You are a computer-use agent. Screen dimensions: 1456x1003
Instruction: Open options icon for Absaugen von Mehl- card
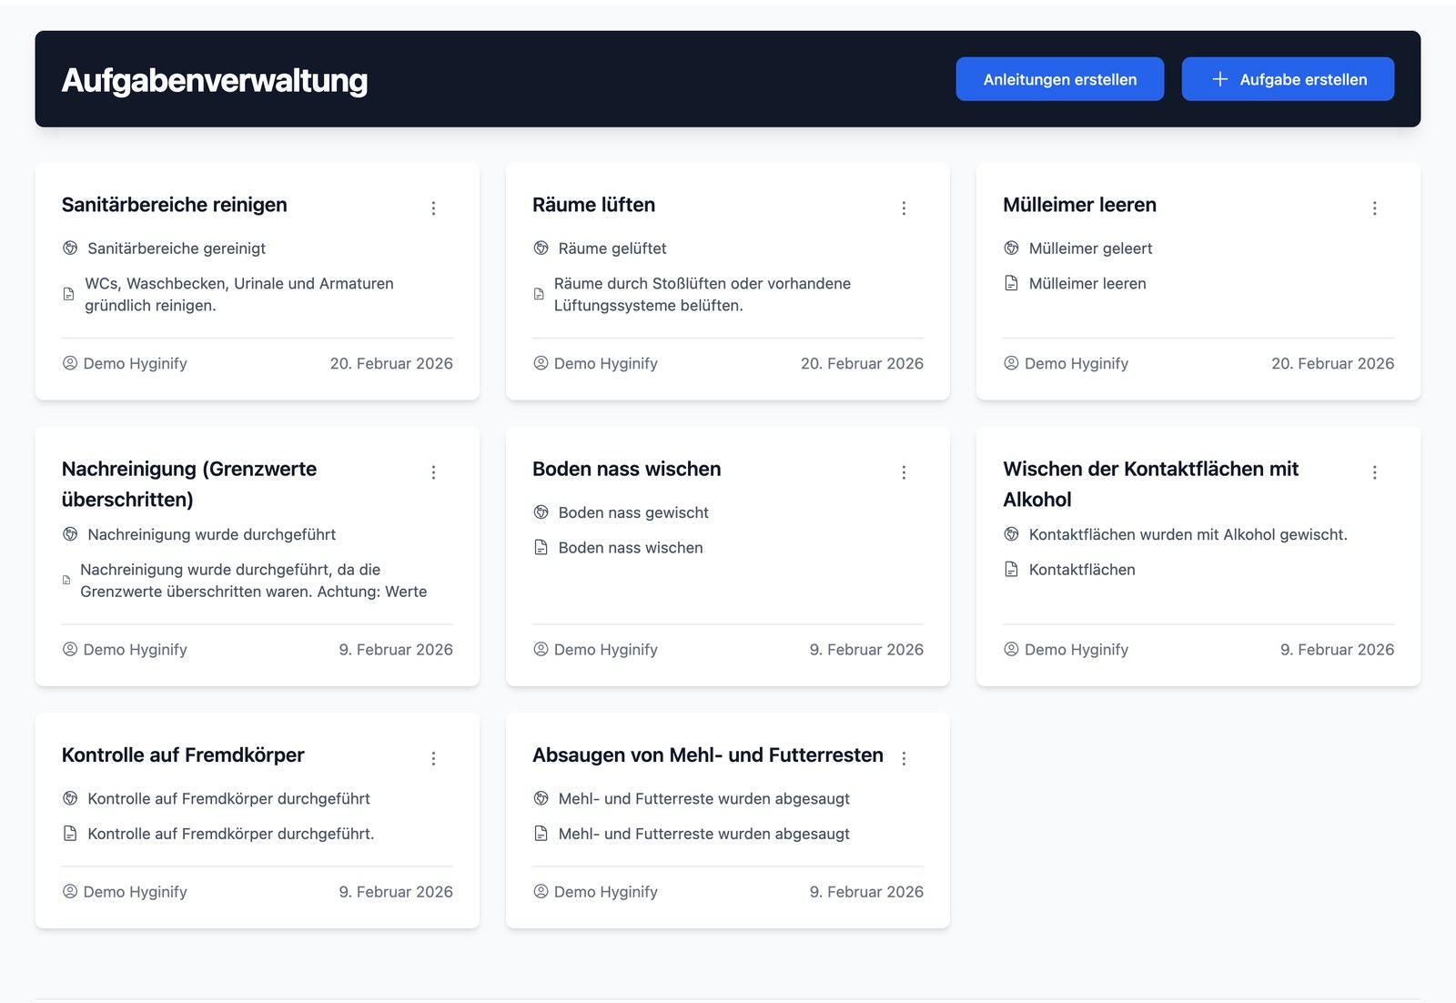(904, 758)
